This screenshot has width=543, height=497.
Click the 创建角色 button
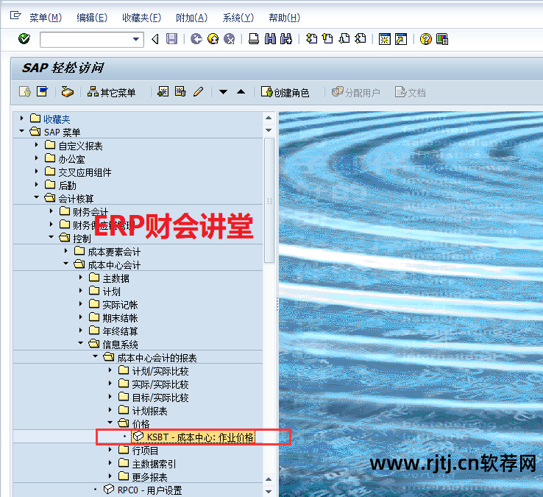(x=285, y=93)
